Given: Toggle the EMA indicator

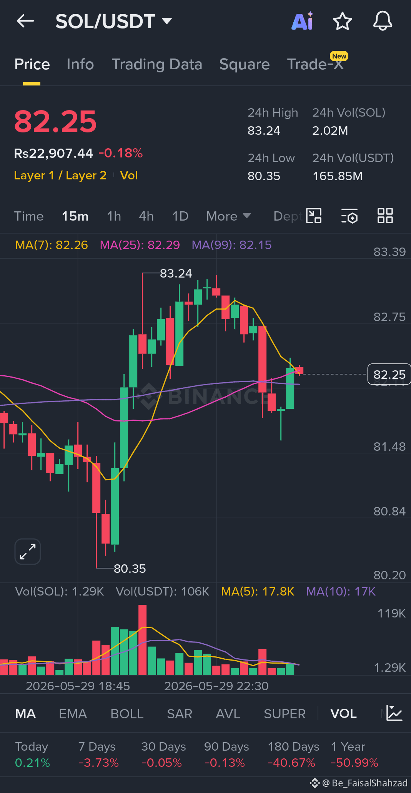Looking at the screenshot, I should pos(73,714).
